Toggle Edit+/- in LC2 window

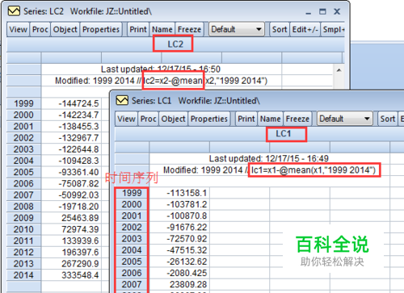(305, 29)
